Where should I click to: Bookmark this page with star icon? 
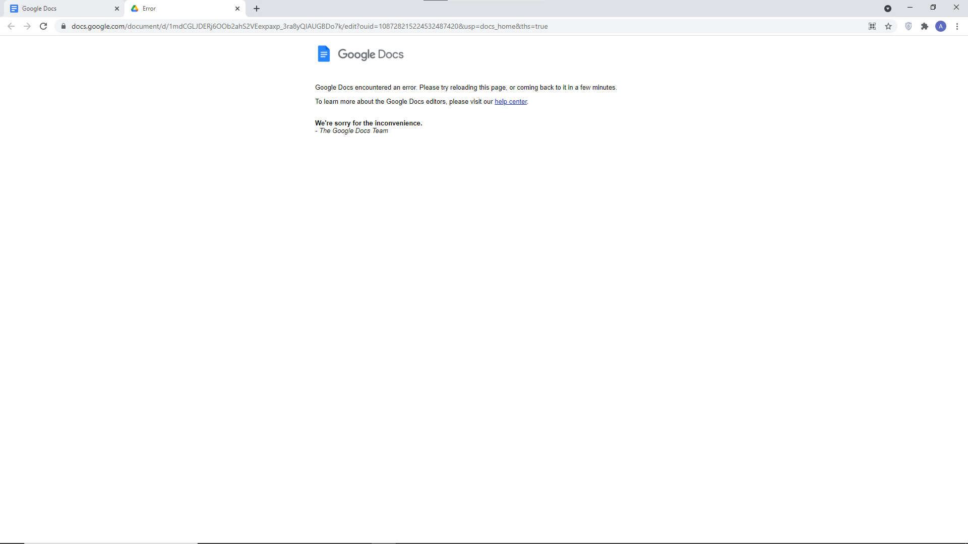888,26
